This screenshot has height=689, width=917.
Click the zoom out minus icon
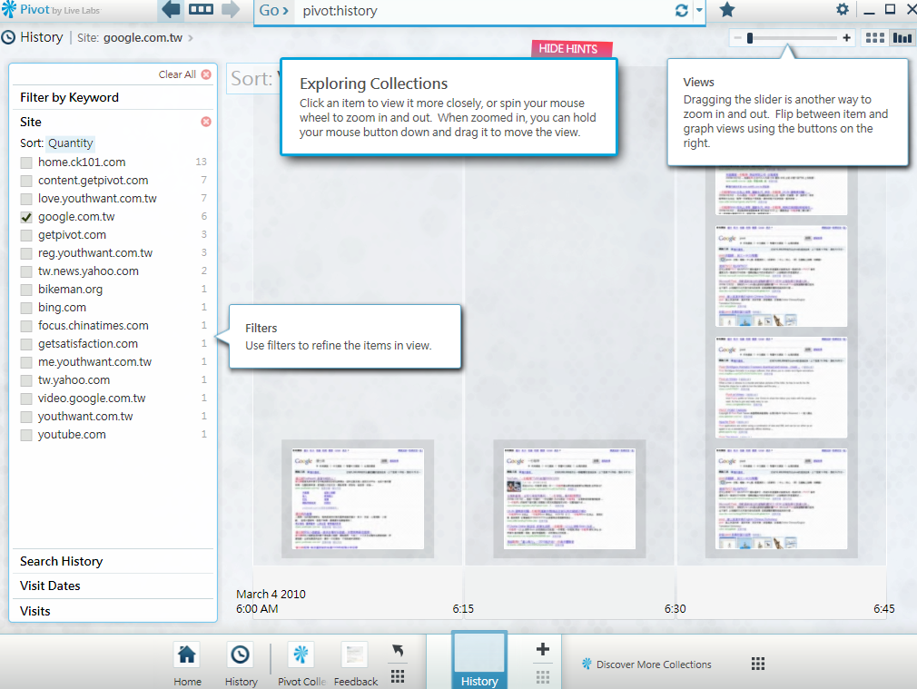pos(737,38)
